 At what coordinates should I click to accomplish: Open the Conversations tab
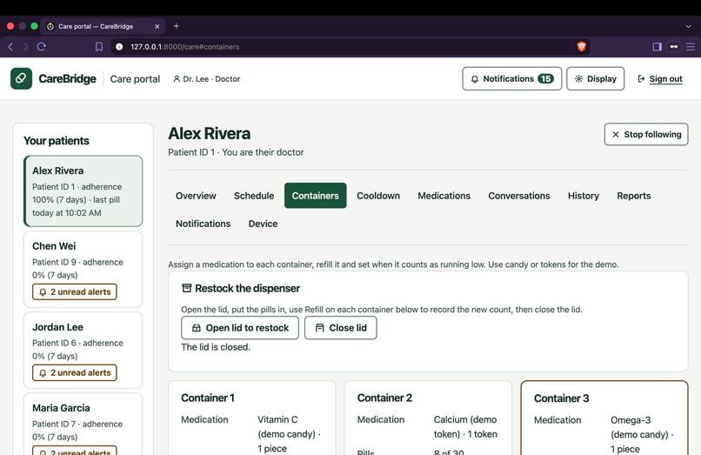[519, 196]
